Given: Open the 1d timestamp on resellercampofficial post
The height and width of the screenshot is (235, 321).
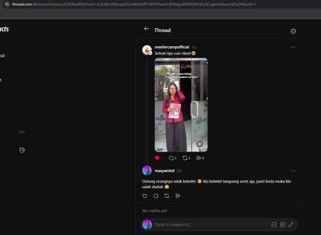Looking at the screenshot, I should click(x=194, y=48).
